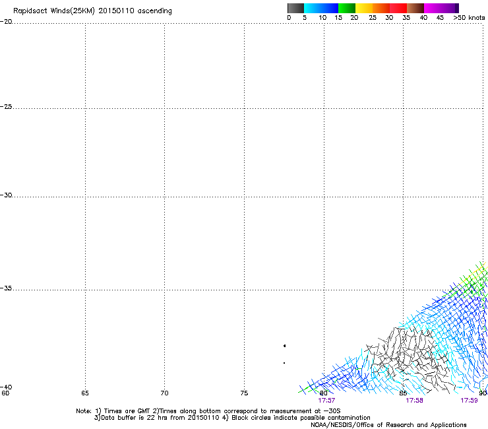Click the '90' longitude axis label

pyautogui.click(x=483, y=393)
